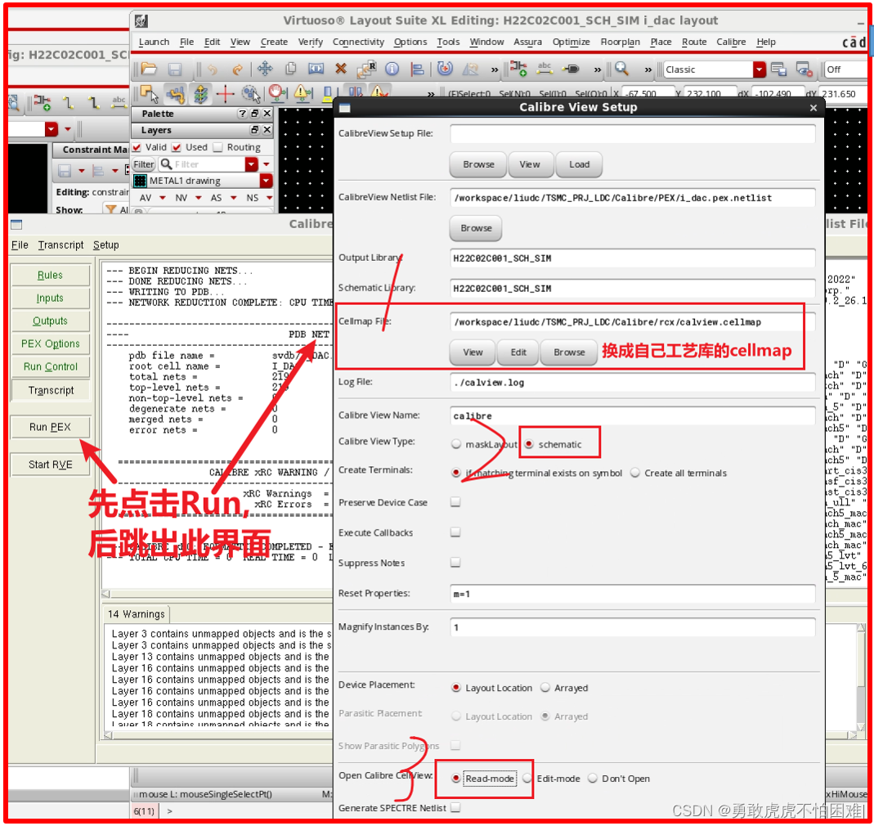874x826 pixels.
Task: Open the Classic workspace dropdown
Action: (x=760, y=70)
